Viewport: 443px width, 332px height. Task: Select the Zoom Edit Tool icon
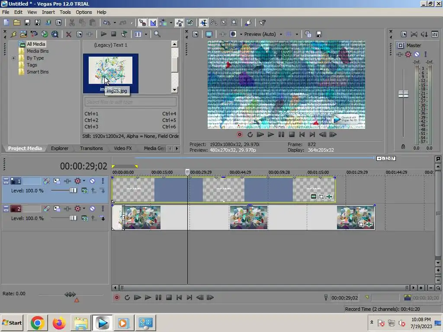point(234,22)
